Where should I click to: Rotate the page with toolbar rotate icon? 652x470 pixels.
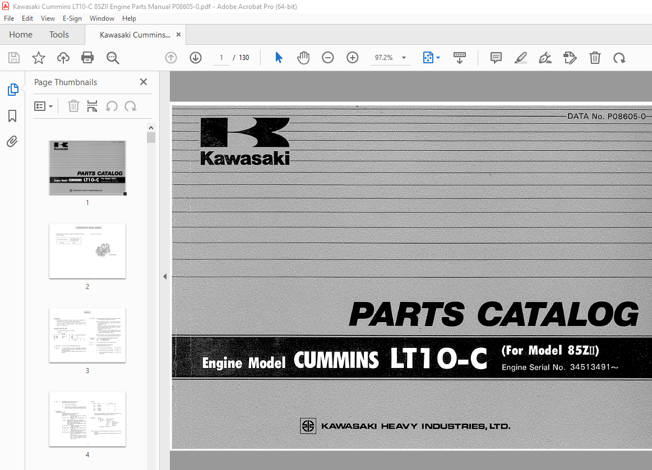(619, 58)
